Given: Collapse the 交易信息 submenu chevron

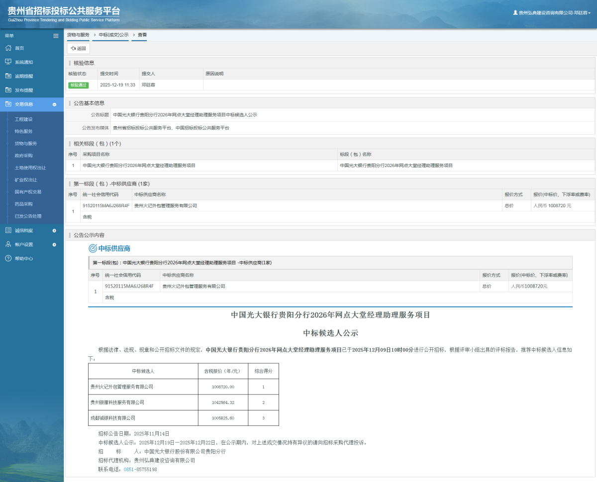Looking at the screenshot, I should [54, 104].
